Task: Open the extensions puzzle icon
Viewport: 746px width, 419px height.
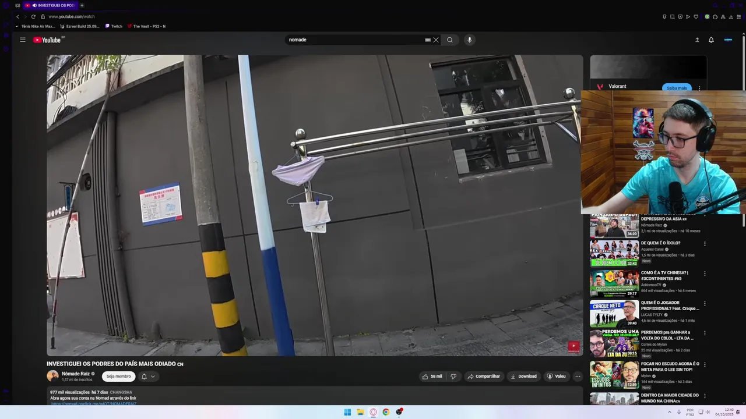Action: (x=715, y=16)
